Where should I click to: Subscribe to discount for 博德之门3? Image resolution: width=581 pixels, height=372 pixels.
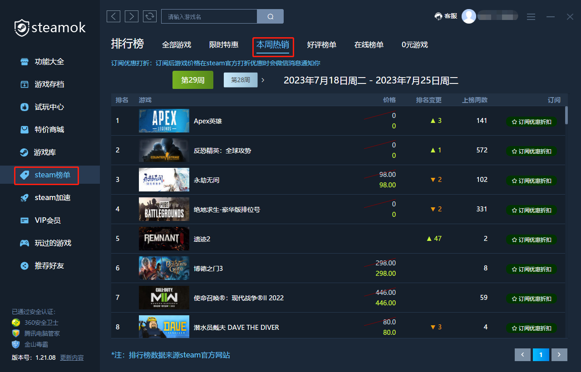(532, 269)
